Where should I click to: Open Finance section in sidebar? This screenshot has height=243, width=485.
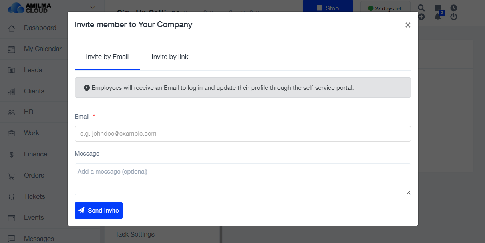35,154
